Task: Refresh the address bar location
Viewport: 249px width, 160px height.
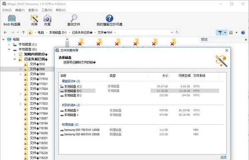Action: [x=177, y=32]
